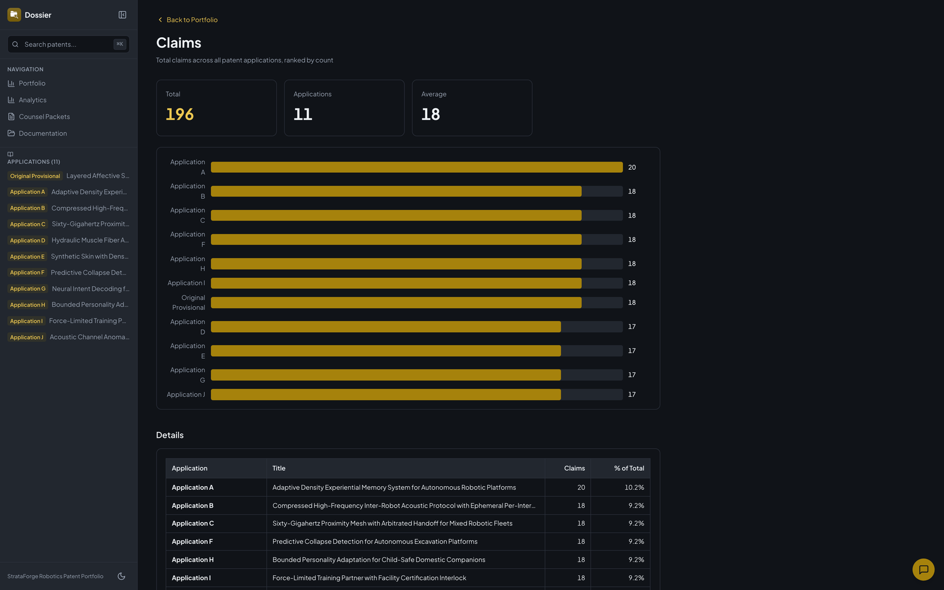Select Application F Predictive Collapse entry
The height and width of the screenshot is (590, 944).
coord(68,273)
